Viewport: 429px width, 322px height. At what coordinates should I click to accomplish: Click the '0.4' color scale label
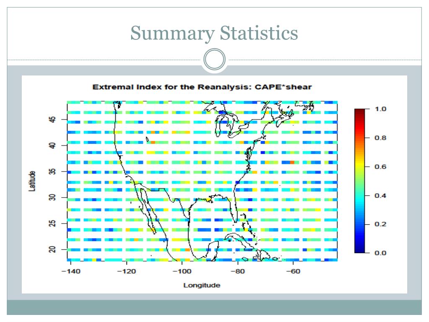380,195
